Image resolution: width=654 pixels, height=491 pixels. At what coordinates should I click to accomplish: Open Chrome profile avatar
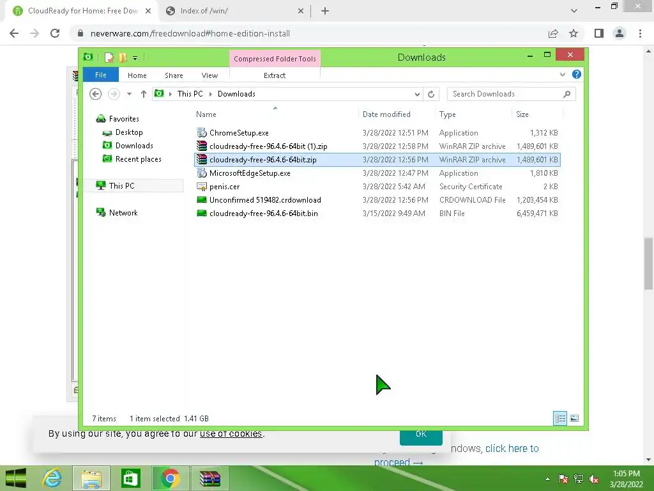(620, 33)
